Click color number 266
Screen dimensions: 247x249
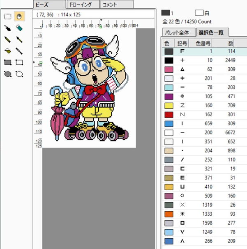click(x=208, y=241)
